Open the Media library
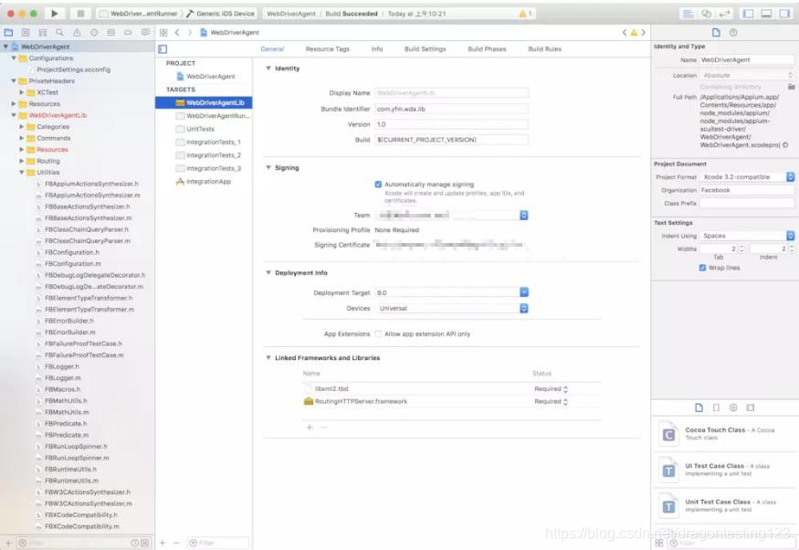 (x=750, y=407)
